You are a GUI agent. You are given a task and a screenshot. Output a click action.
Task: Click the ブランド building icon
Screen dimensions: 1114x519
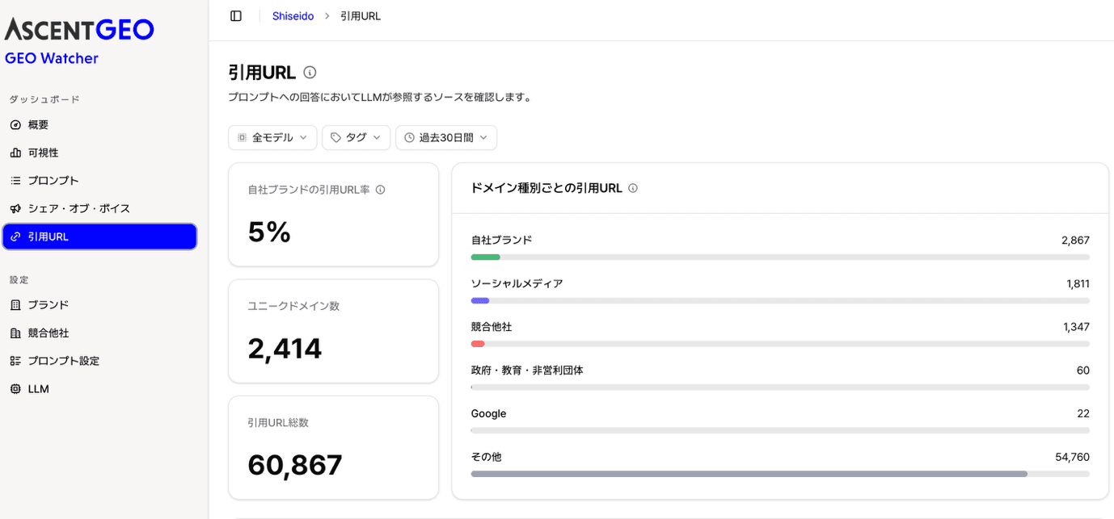(15, 305)
